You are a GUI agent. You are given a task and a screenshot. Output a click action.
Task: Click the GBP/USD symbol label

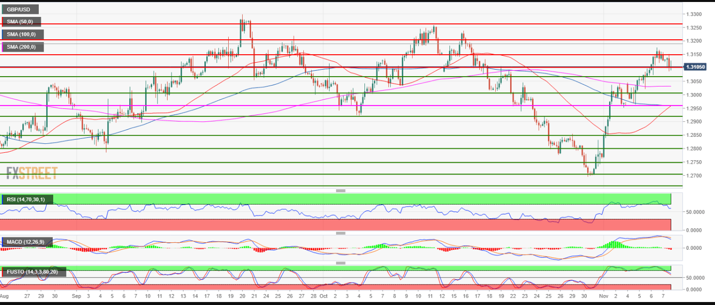(x=19, y=9)
